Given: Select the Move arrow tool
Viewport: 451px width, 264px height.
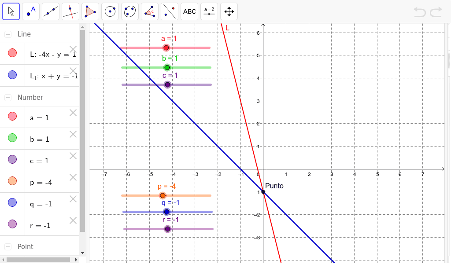Looking at the screenshot, I should tap(11, 11).
